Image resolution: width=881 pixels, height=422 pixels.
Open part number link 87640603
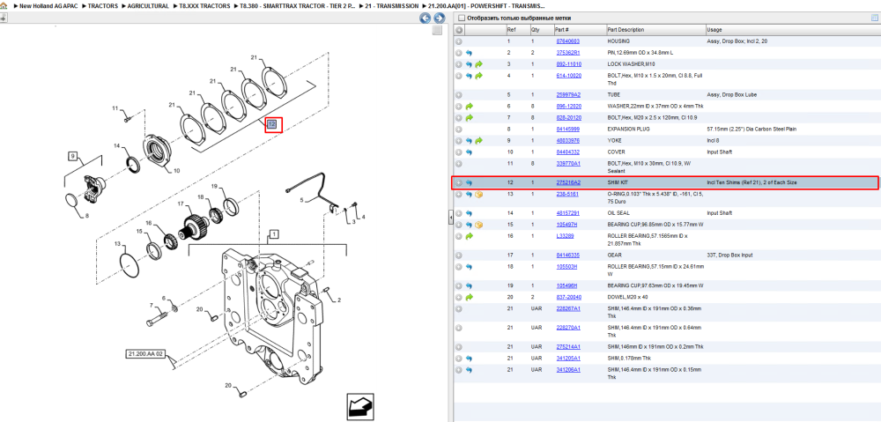tap(567, 41)
